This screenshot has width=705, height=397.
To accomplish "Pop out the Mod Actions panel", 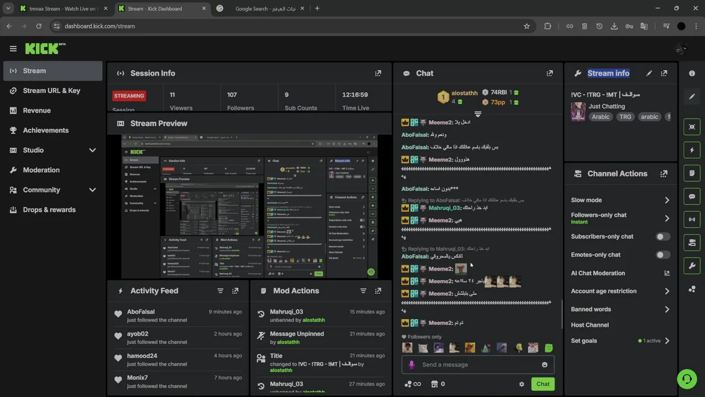I will pos(378,291).
